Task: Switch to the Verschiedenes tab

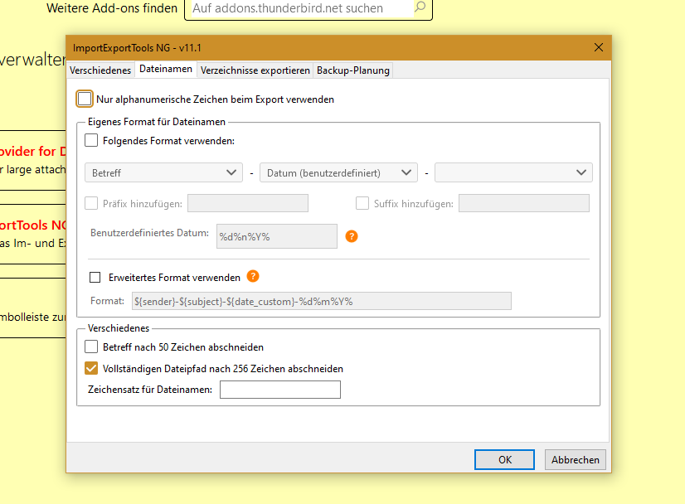Action: click(100, 70)
